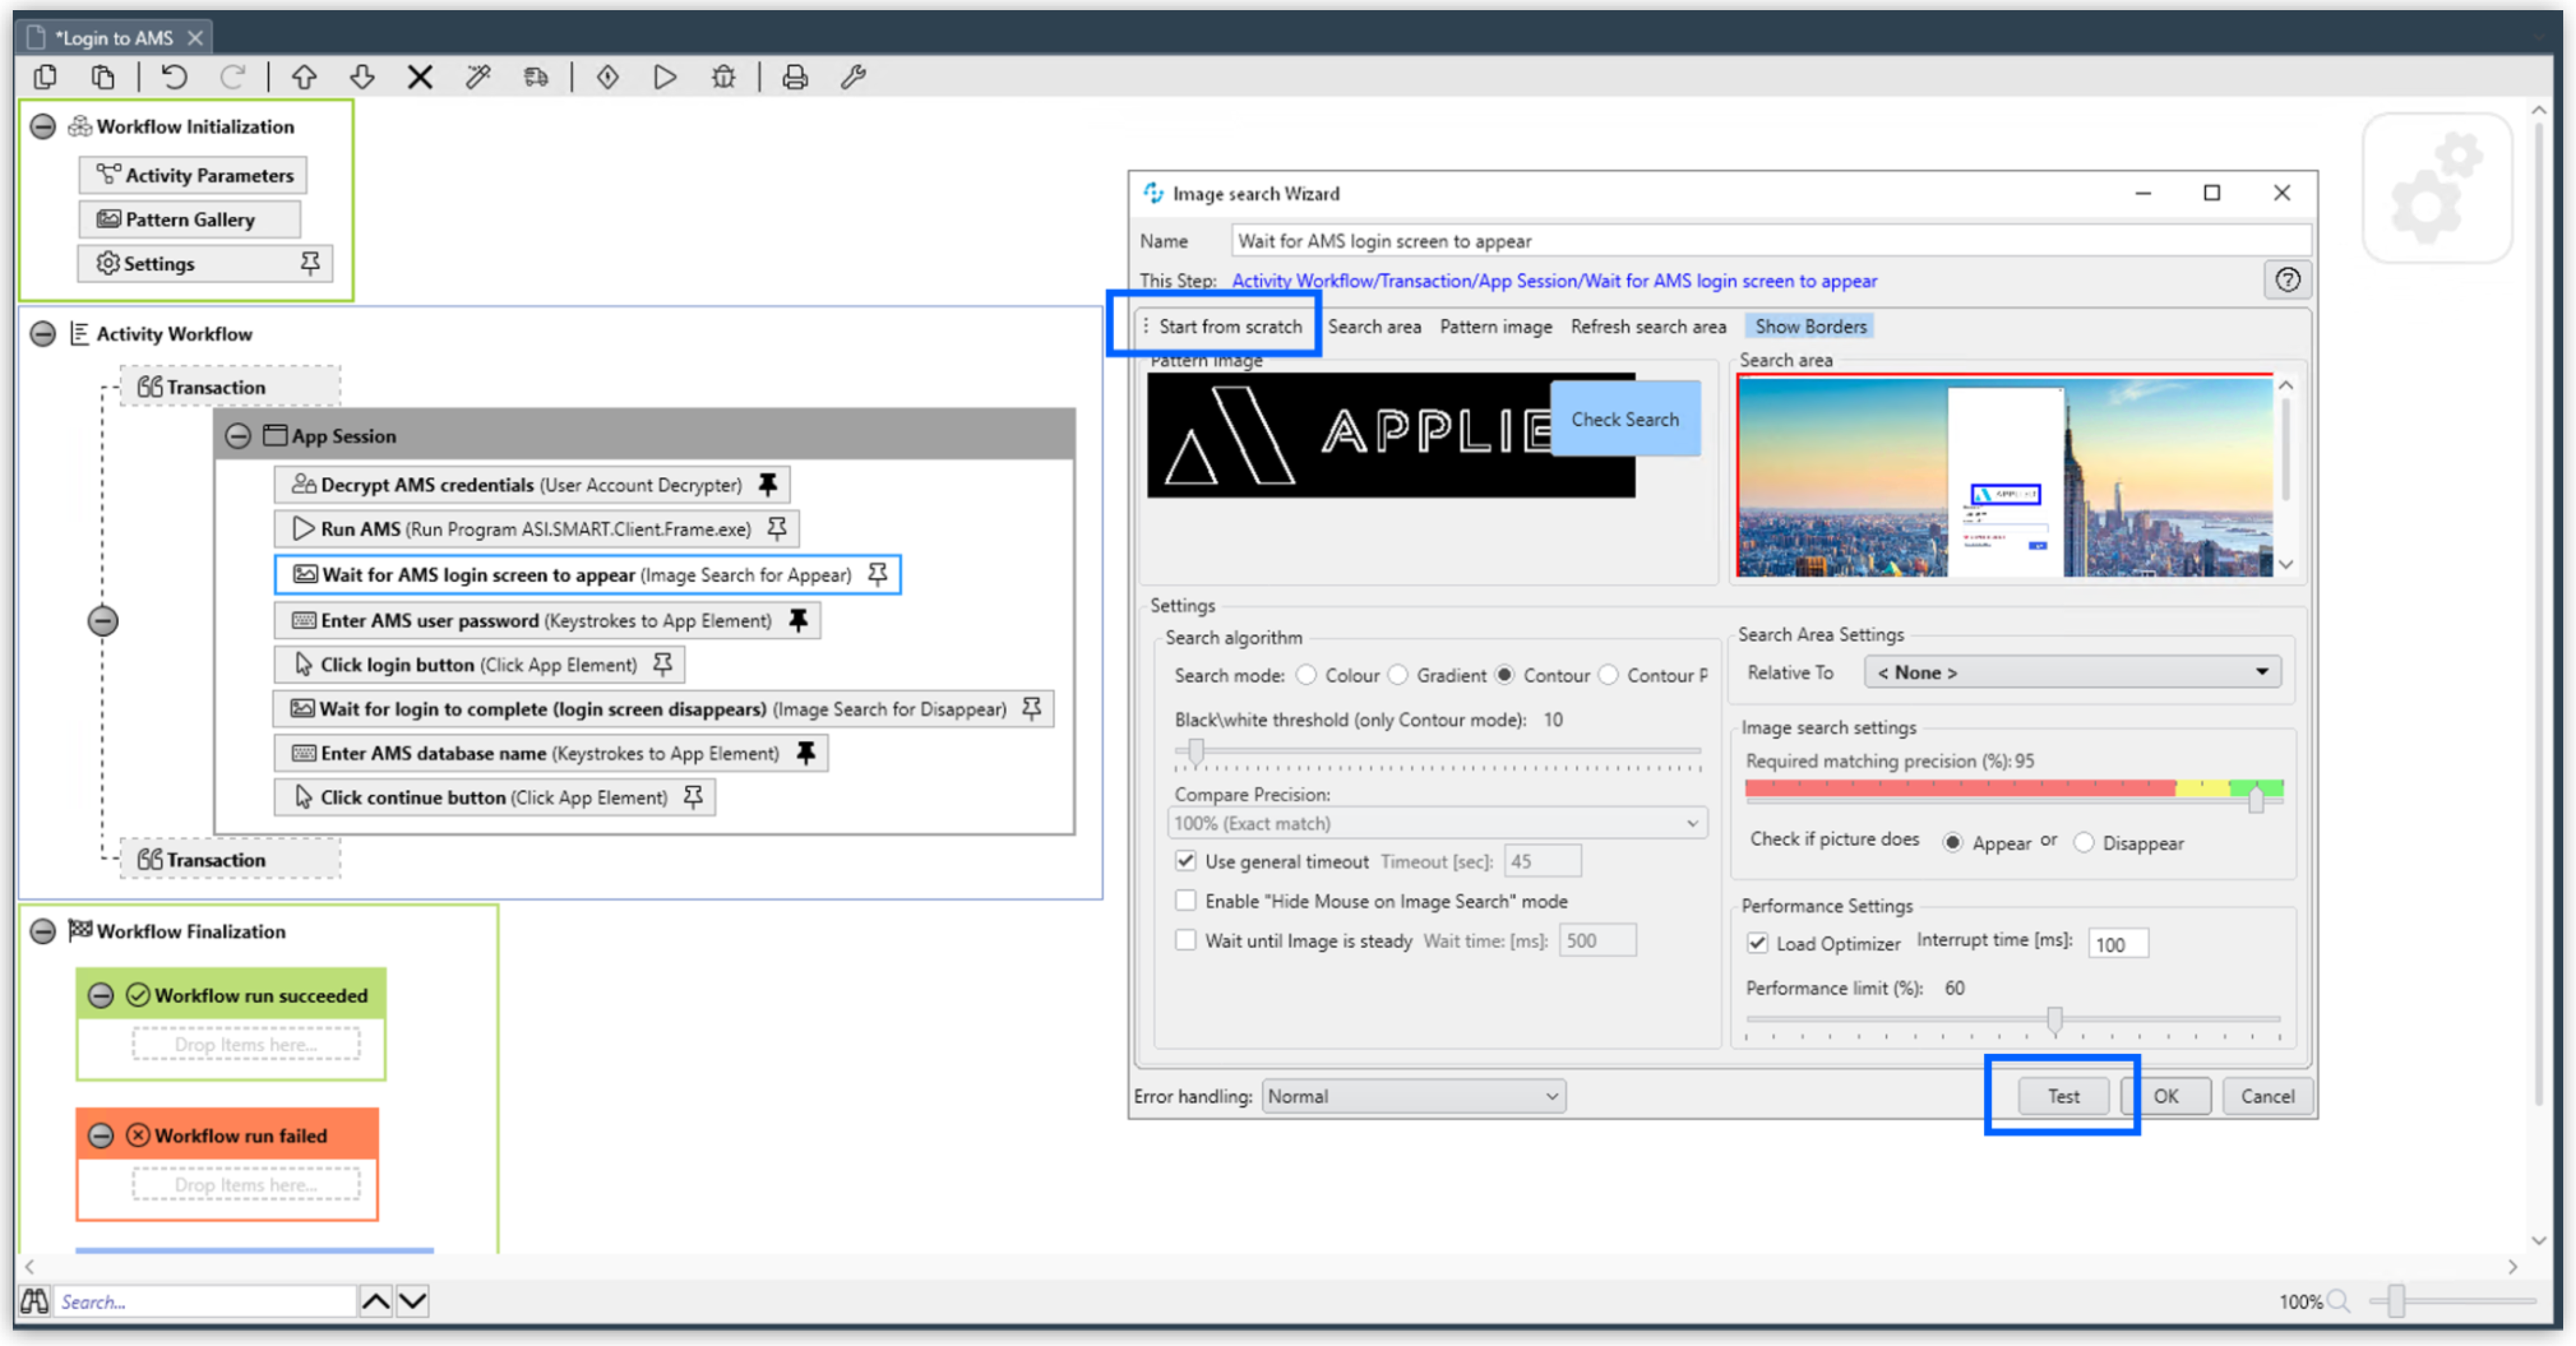Click the Show Borders tab
2576x1346 pixels.
1809,326
